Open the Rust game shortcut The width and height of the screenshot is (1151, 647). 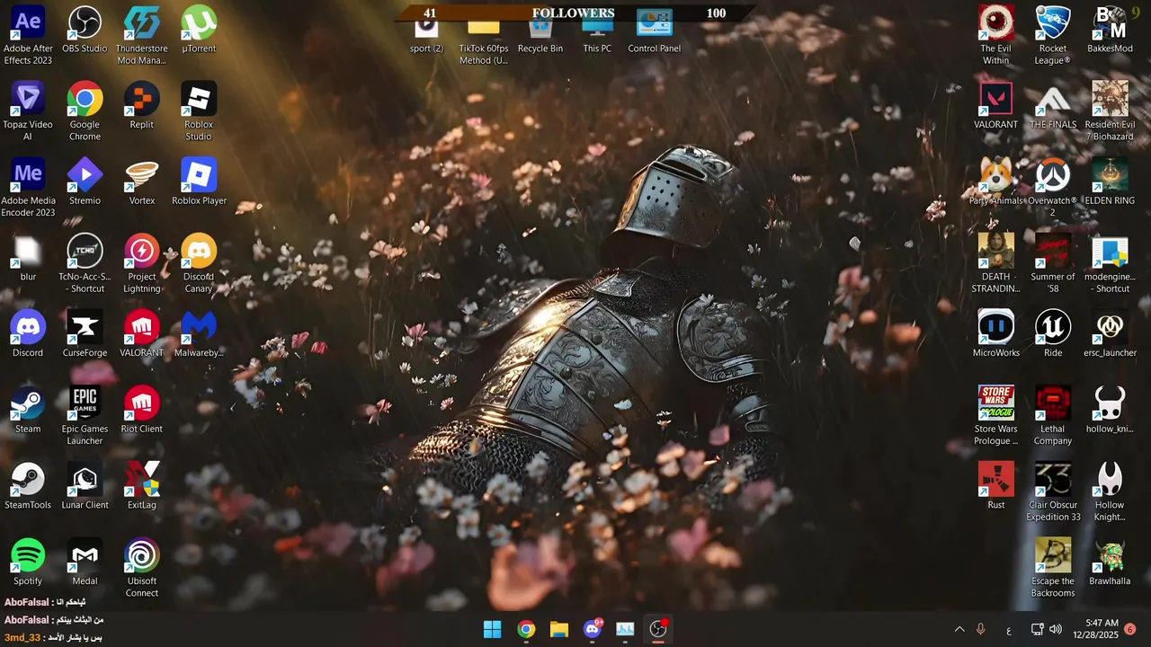(995, 487)
